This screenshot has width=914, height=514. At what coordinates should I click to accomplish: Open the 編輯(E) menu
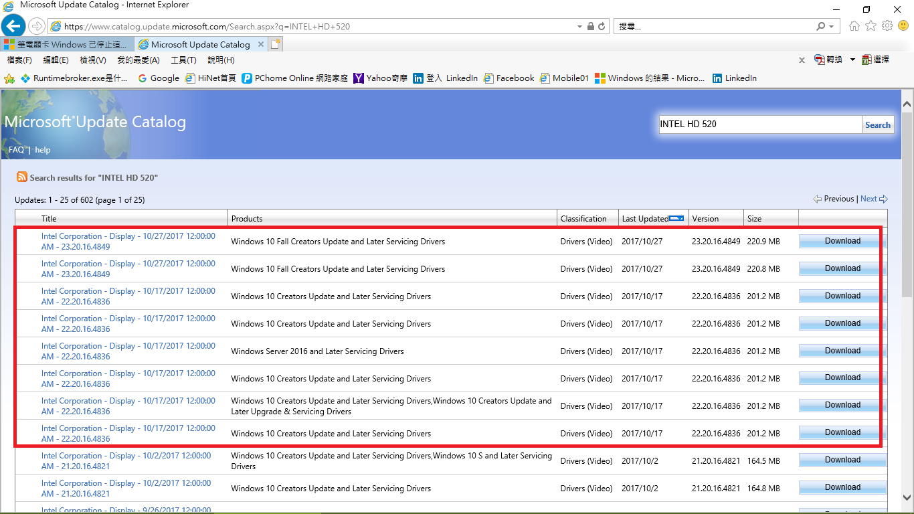pos(56,60)
